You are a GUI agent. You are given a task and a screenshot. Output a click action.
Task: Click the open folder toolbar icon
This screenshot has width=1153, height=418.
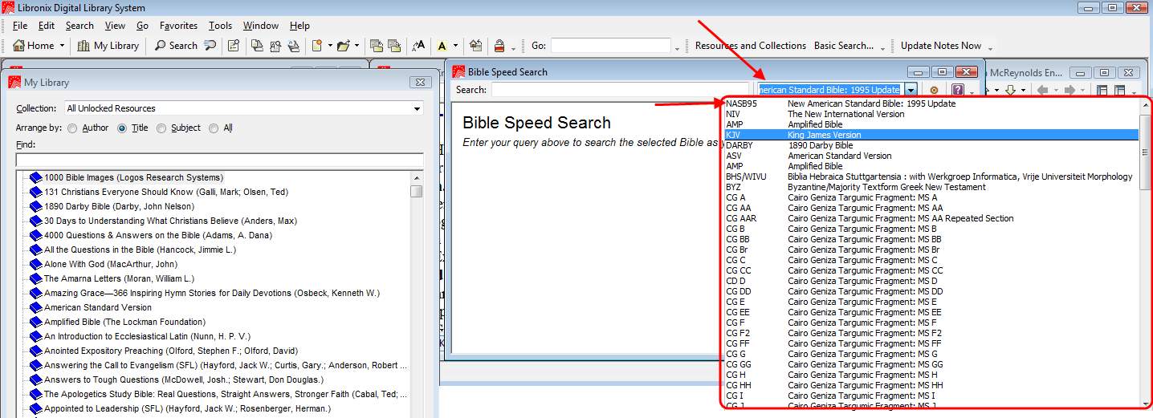pos(344,46)
